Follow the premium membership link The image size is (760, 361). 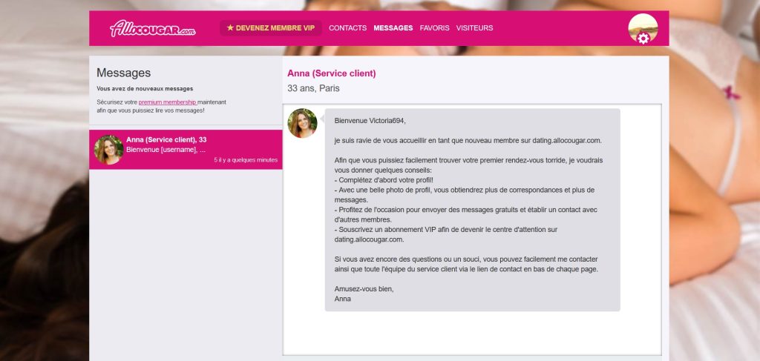167,102
